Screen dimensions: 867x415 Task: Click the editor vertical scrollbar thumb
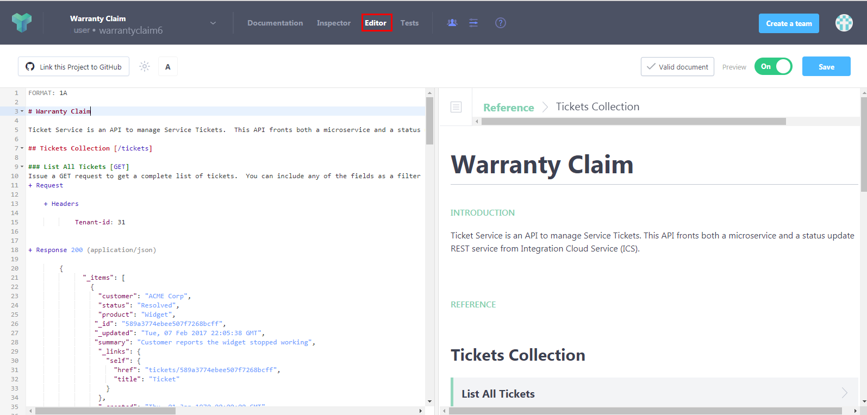click(429, 121)
